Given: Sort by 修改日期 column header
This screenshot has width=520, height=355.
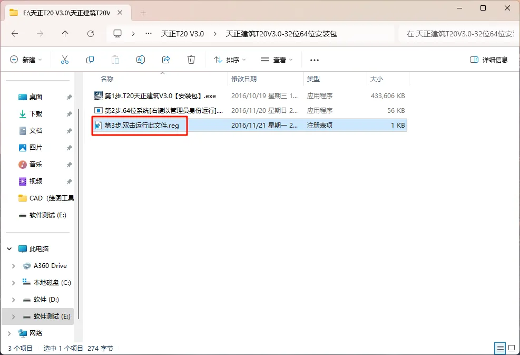Looking at the screenshot, I should pyautogui.click(x=244, y=79).
